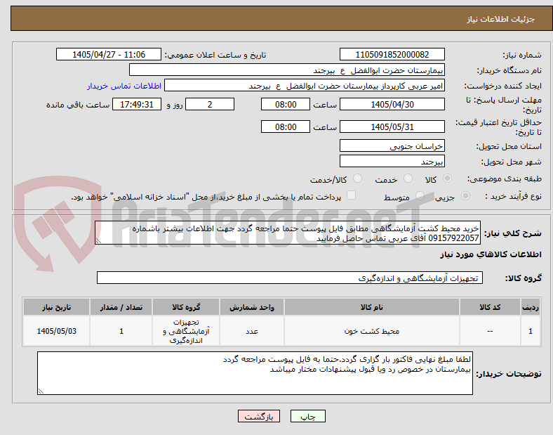Select the جزیی purchase type radio
The image size is (553, 435).
(465, 196)
